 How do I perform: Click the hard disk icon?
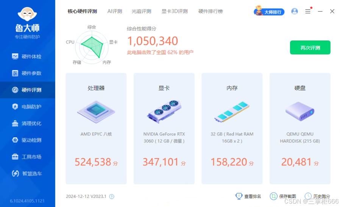(300, 111)
